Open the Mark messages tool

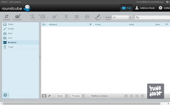tap(97, 17)
